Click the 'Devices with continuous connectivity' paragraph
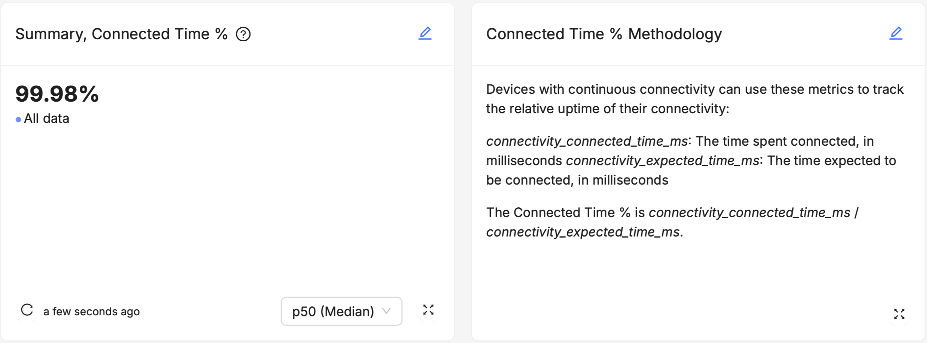 click(695, 90)
